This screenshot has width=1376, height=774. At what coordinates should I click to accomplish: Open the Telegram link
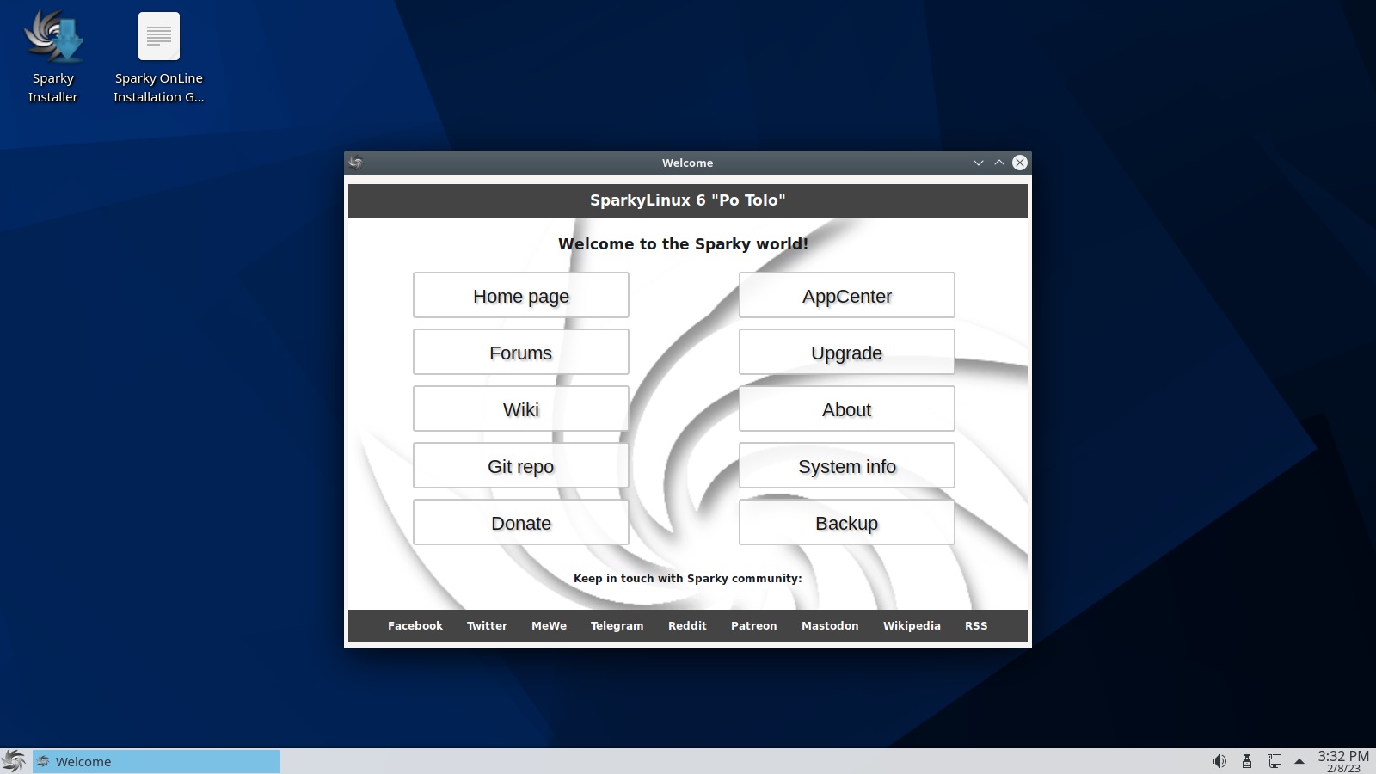coord(617,626)
